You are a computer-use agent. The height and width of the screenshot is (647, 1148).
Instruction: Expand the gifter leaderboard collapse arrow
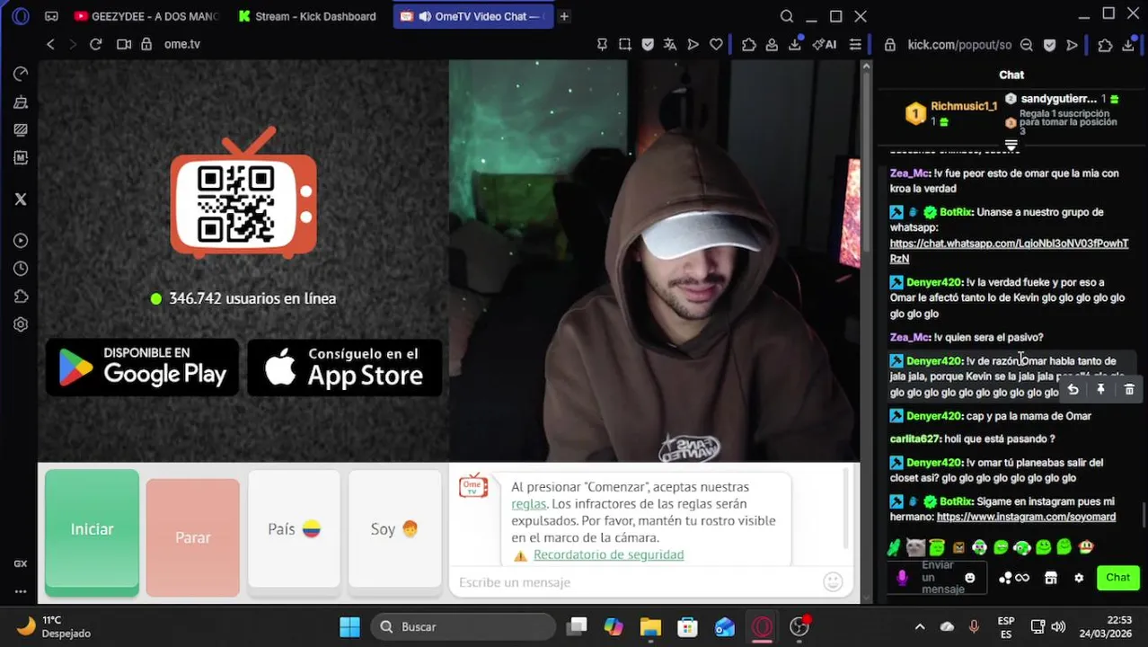(1011, 145)
